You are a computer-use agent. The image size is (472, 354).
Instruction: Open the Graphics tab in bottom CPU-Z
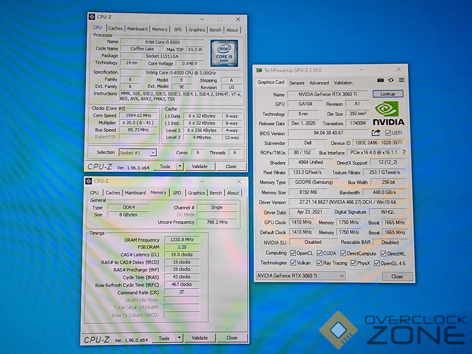(x=196, y=193)
